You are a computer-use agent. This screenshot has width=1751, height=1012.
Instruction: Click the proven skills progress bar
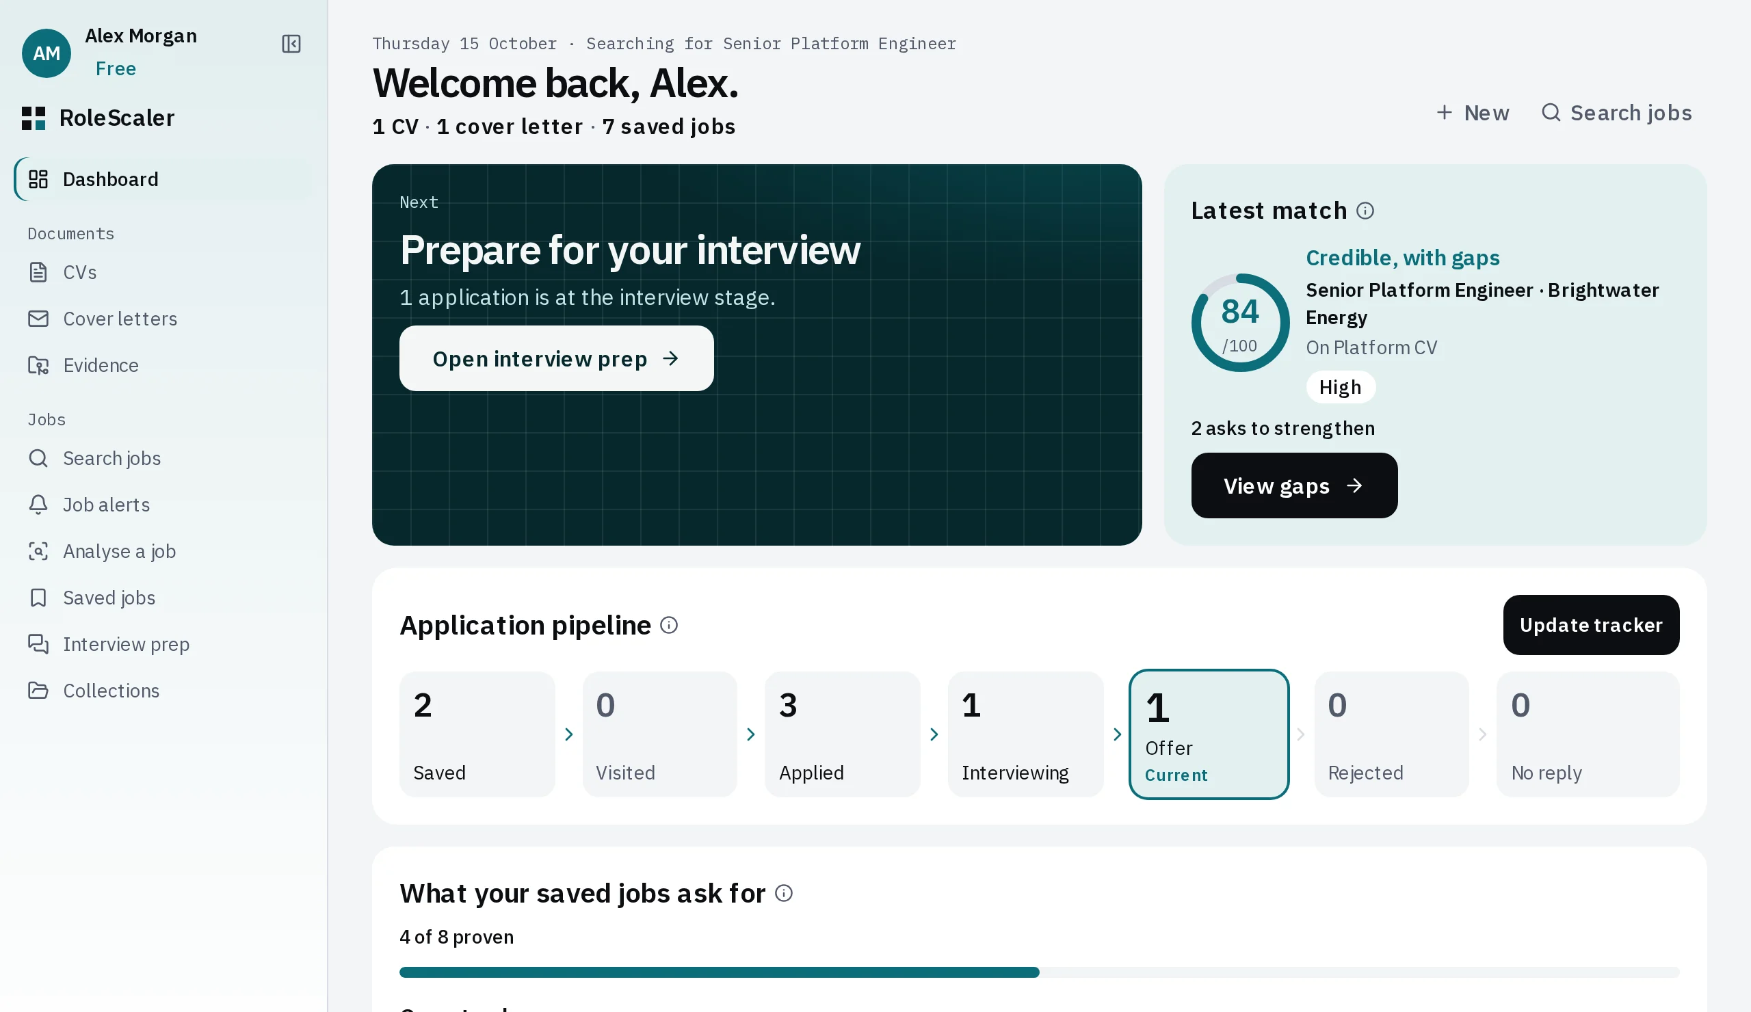1039,972
